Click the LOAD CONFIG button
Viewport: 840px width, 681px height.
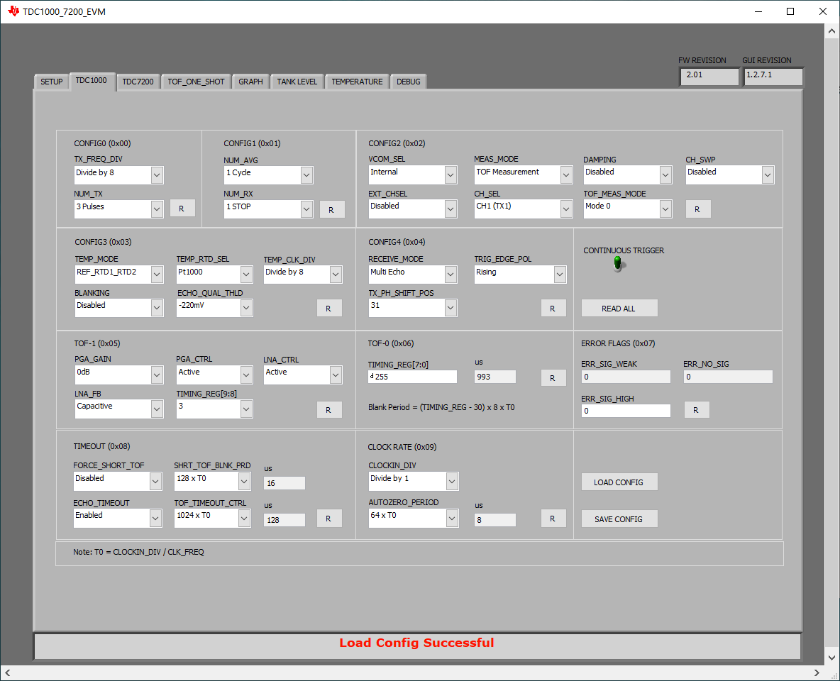(619, 482)
